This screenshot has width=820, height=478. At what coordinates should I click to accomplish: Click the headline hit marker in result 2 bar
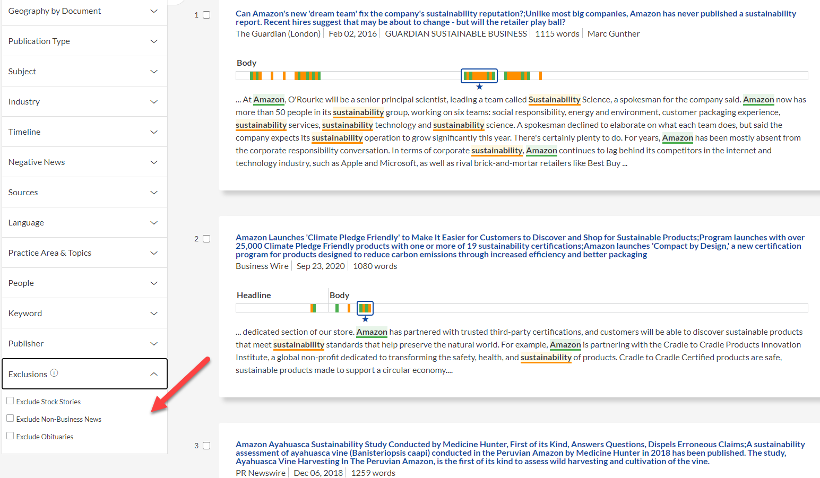(313, 308)
